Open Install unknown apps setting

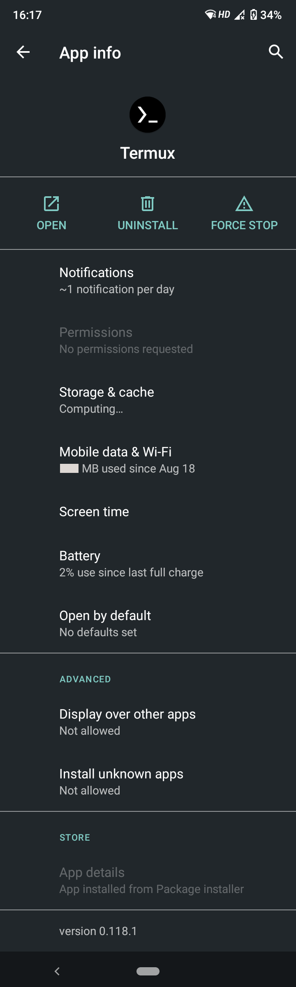tap(148, 782)
